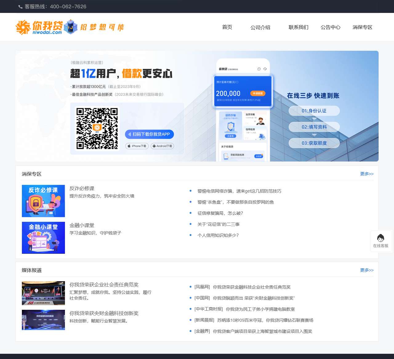The image size is (394, 359).
Task: Open 更多>> in the 媒体报道 section
Action: tap(367, 270)
